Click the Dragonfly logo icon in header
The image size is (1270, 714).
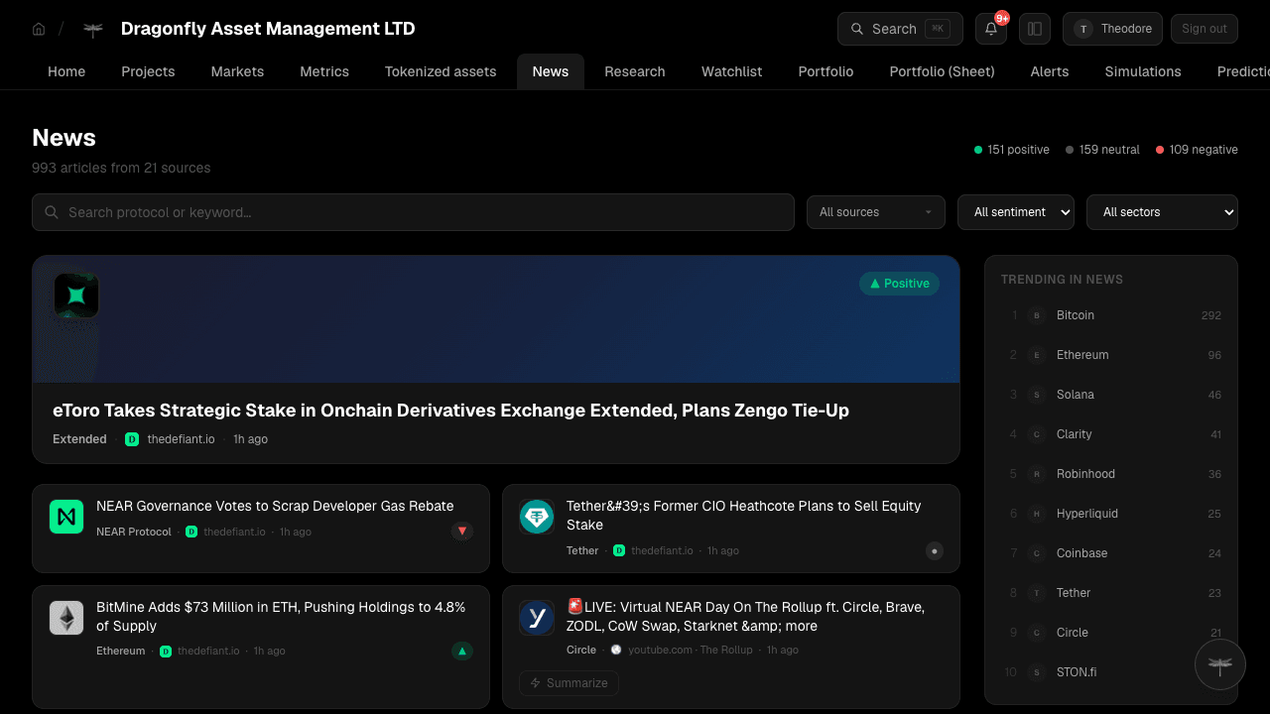[x=93, y=29]
